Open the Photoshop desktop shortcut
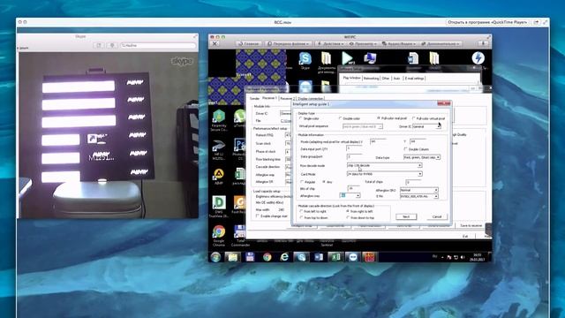 tap(239, 149)
